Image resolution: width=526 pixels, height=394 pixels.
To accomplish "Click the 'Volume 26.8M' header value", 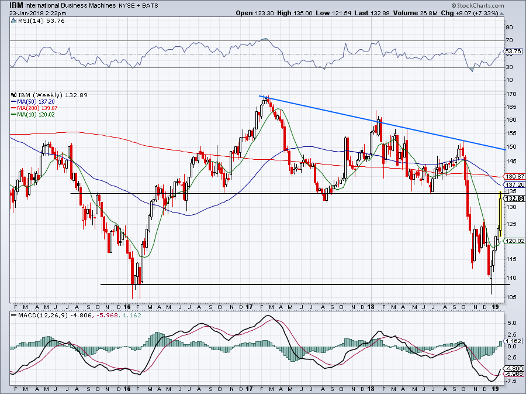I will point(416,13).
